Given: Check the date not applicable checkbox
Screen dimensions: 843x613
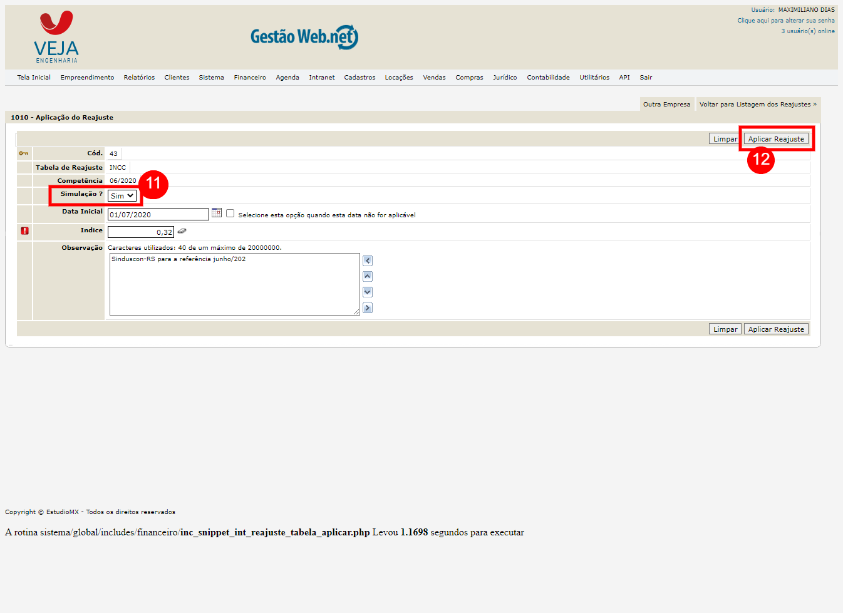Looking at the screenshot, I should (230, 214).
